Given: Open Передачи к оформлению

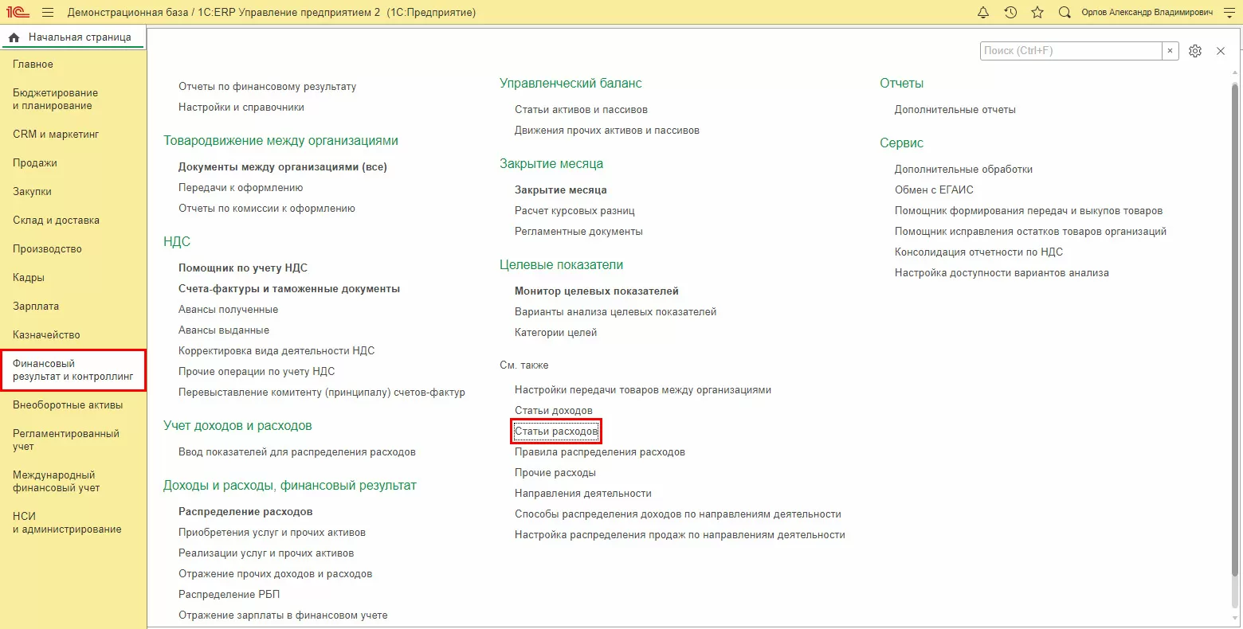Looking at the screenshot, I should click(241, 188).
